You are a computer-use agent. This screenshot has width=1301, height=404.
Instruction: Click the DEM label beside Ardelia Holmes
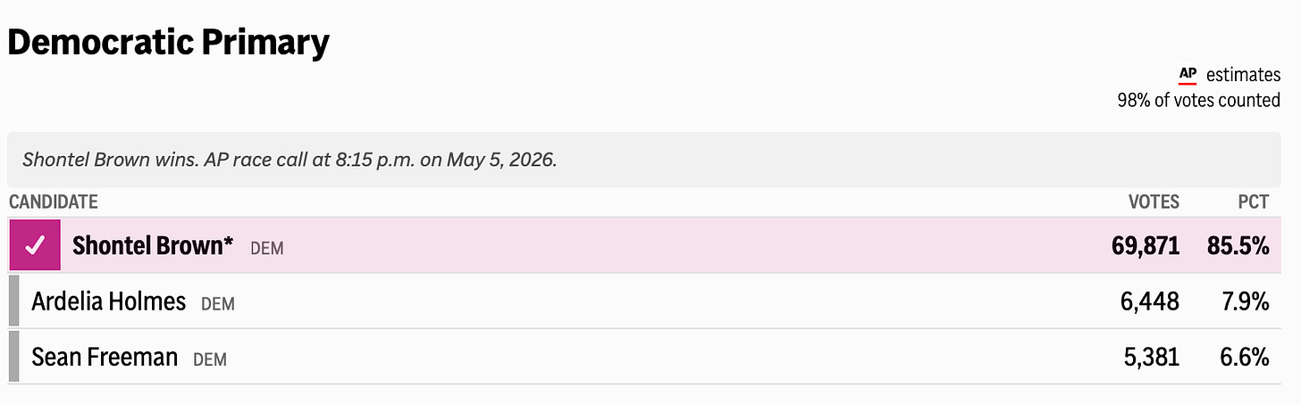pyautogui.click(x=218, y=304)
